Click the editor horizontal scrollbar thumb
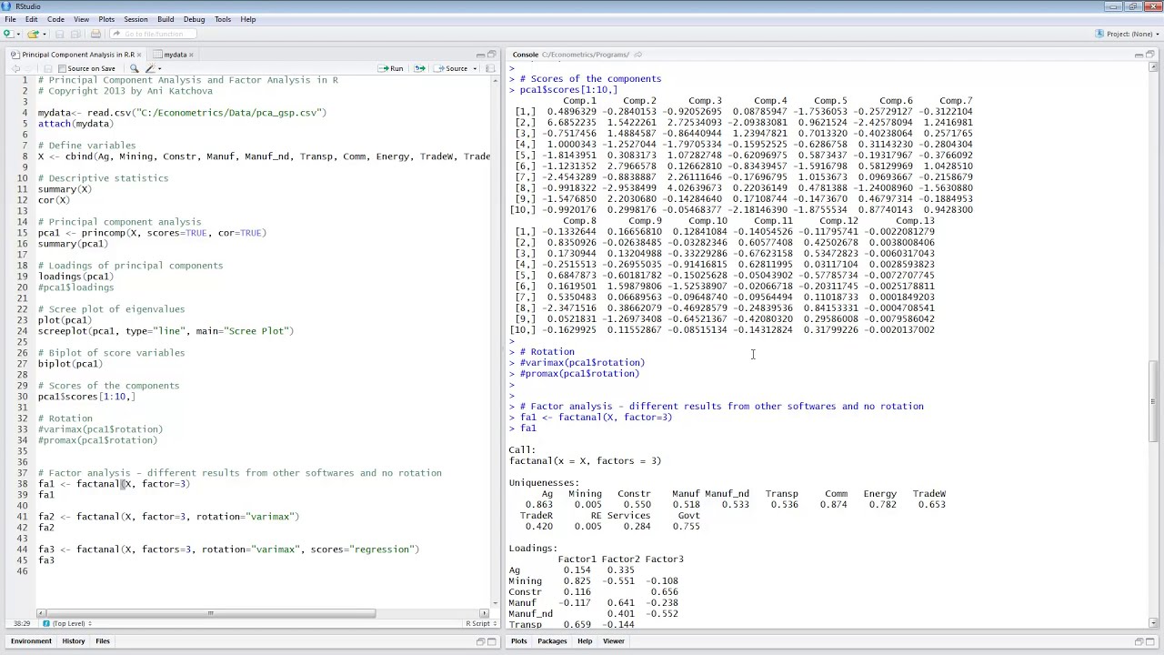This screenshot has height=655, width=1164. coord(210,613)
